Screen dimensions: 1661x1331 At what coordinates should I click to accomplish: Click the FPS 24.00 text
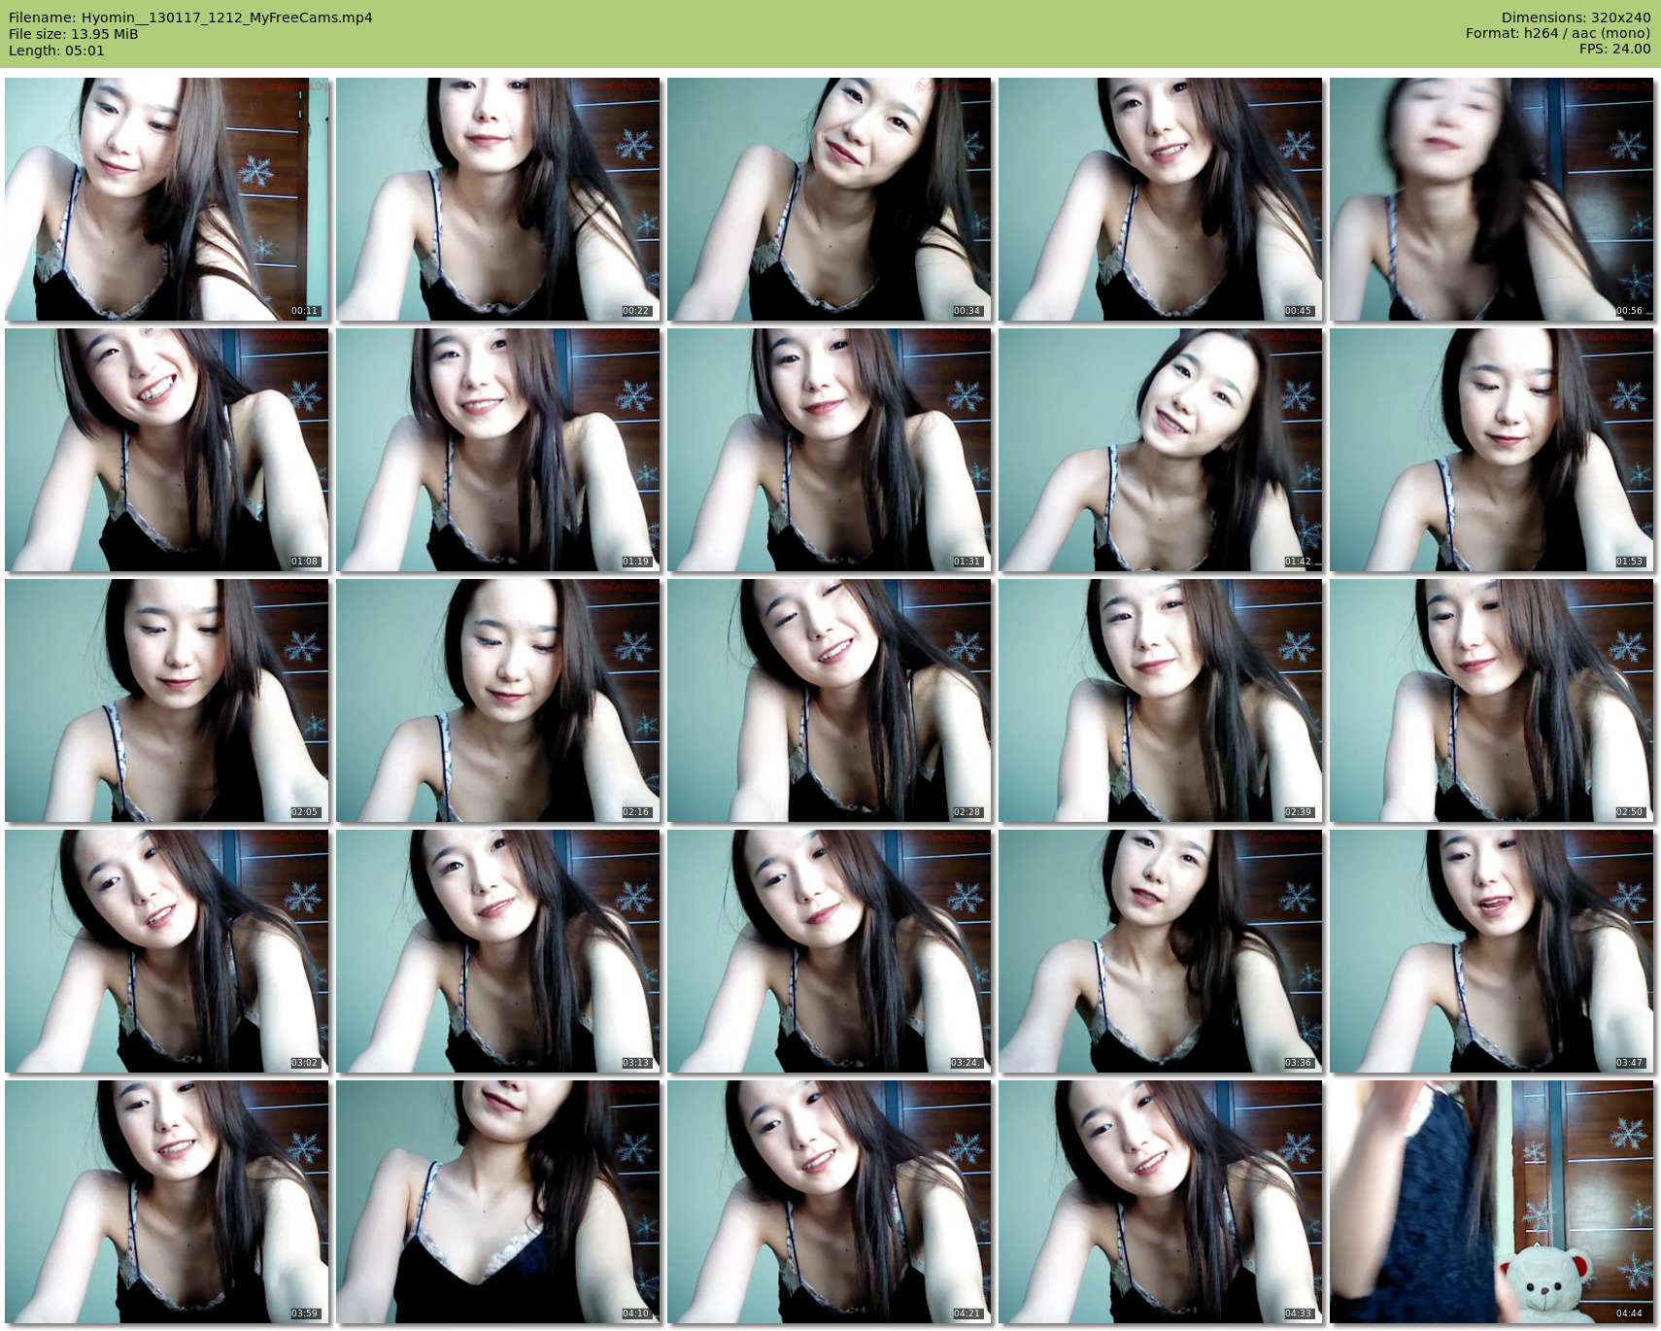(x=1614, y=49)
